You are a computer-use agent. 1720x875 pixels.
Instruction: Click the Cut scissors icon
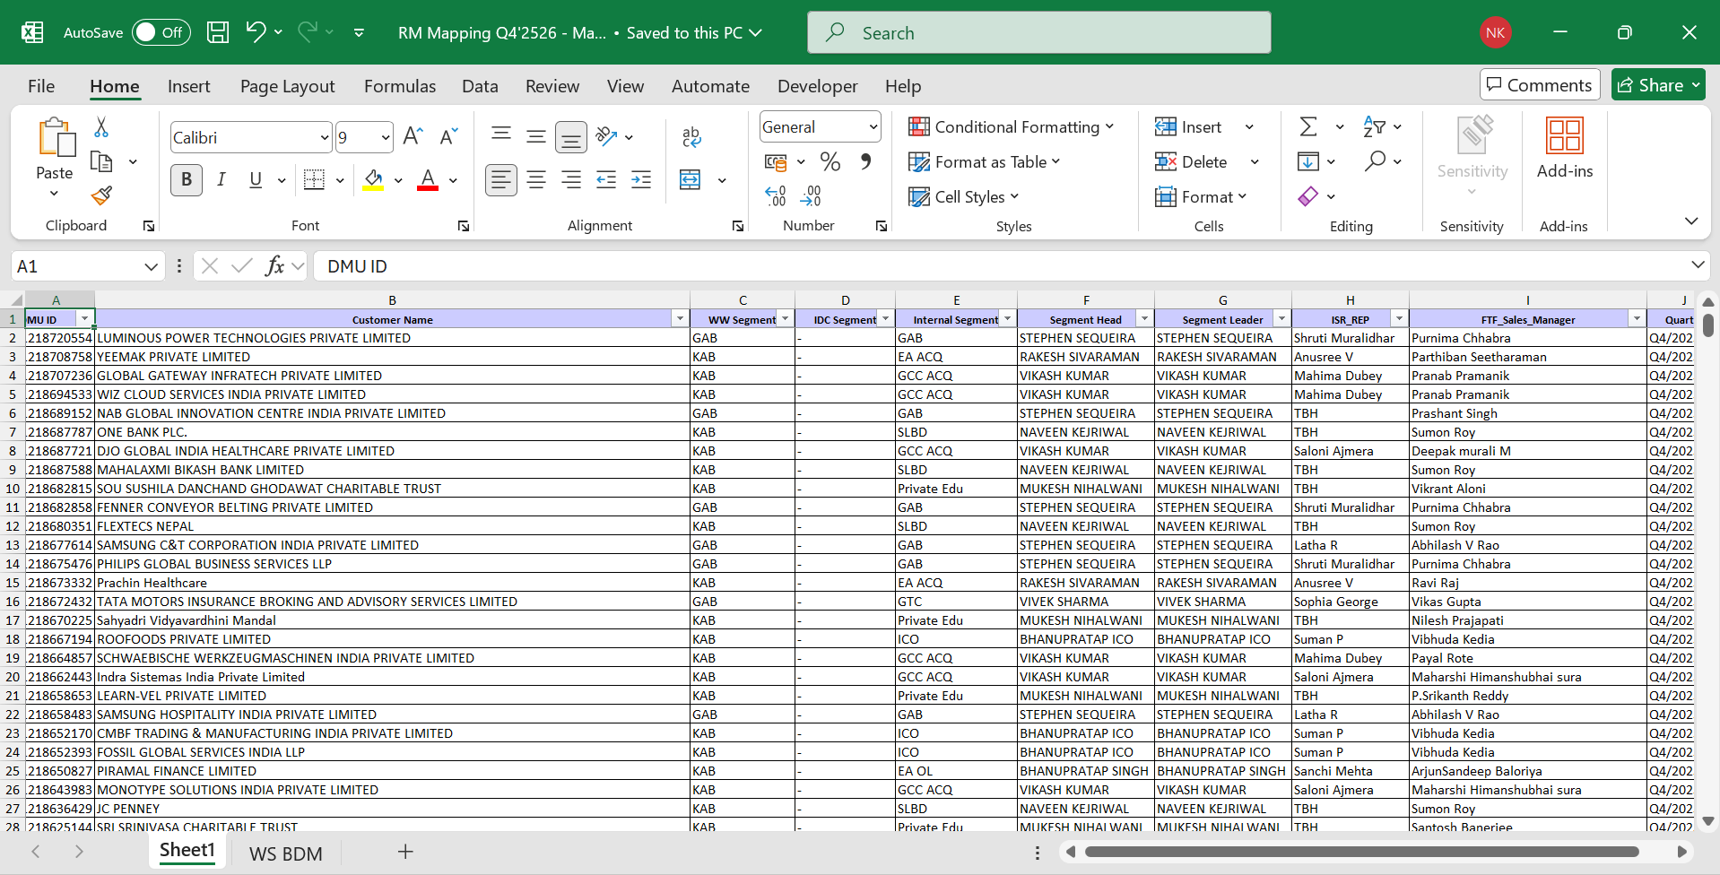coord(101,128)
